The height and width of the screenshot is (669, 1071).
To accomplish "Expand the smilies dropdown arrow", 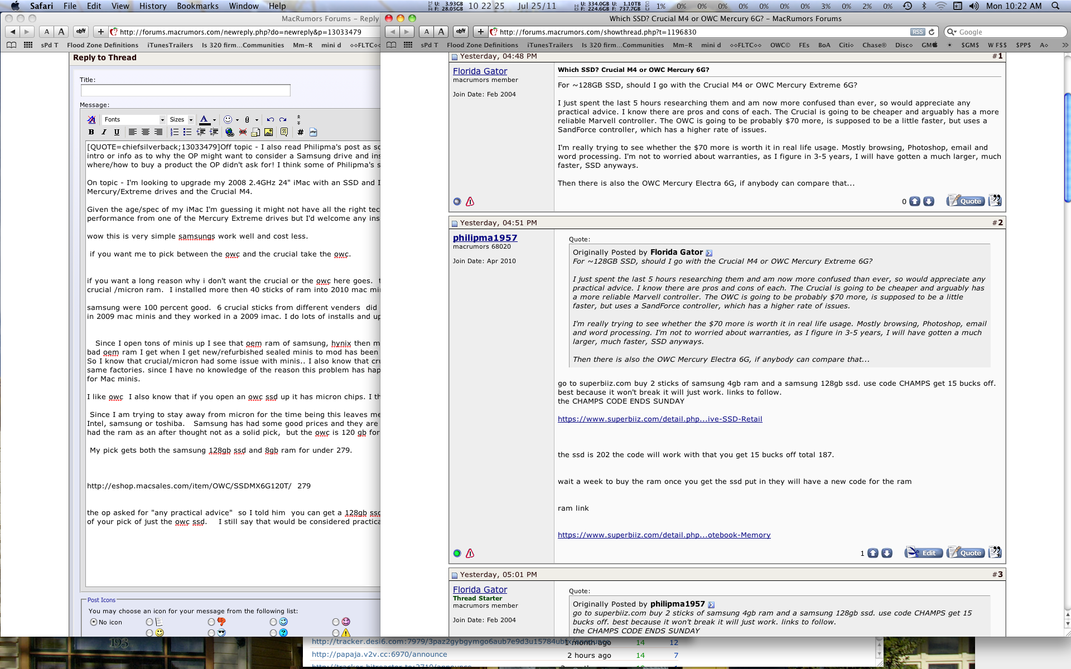I will click(237, 119).
